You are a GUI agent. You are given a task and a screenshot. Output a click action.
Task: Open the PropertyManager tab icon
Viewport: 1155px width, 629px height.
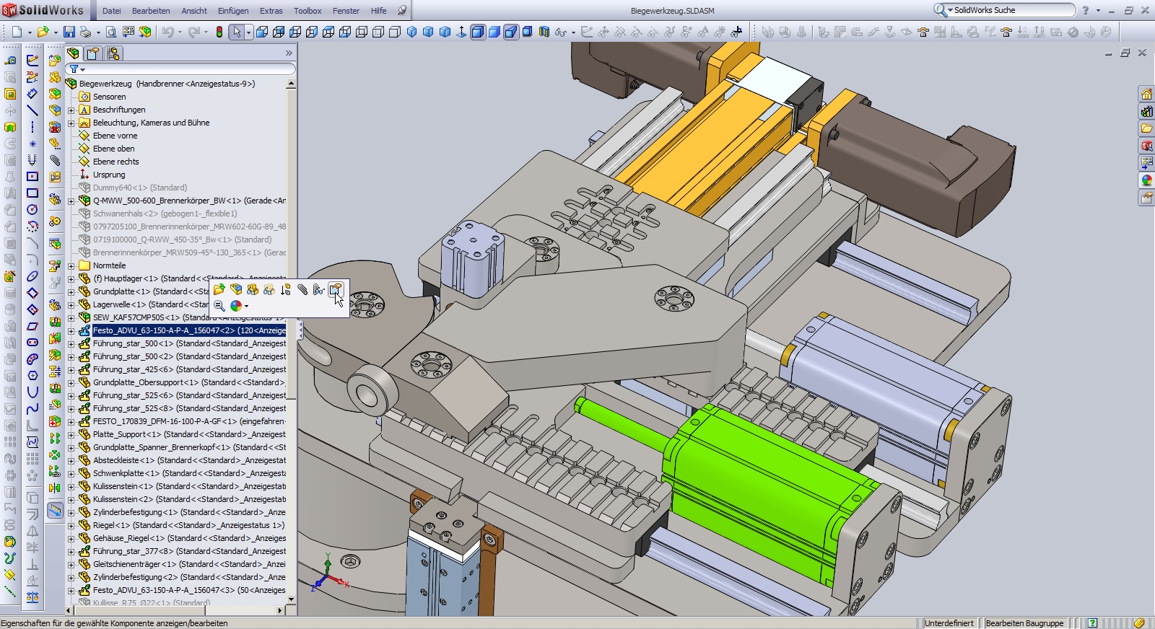coord(93,53)
